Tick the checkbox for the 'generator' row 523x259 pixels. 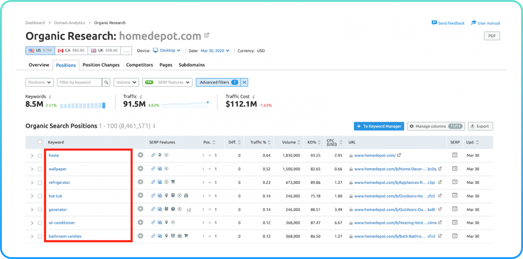[40, 210]
